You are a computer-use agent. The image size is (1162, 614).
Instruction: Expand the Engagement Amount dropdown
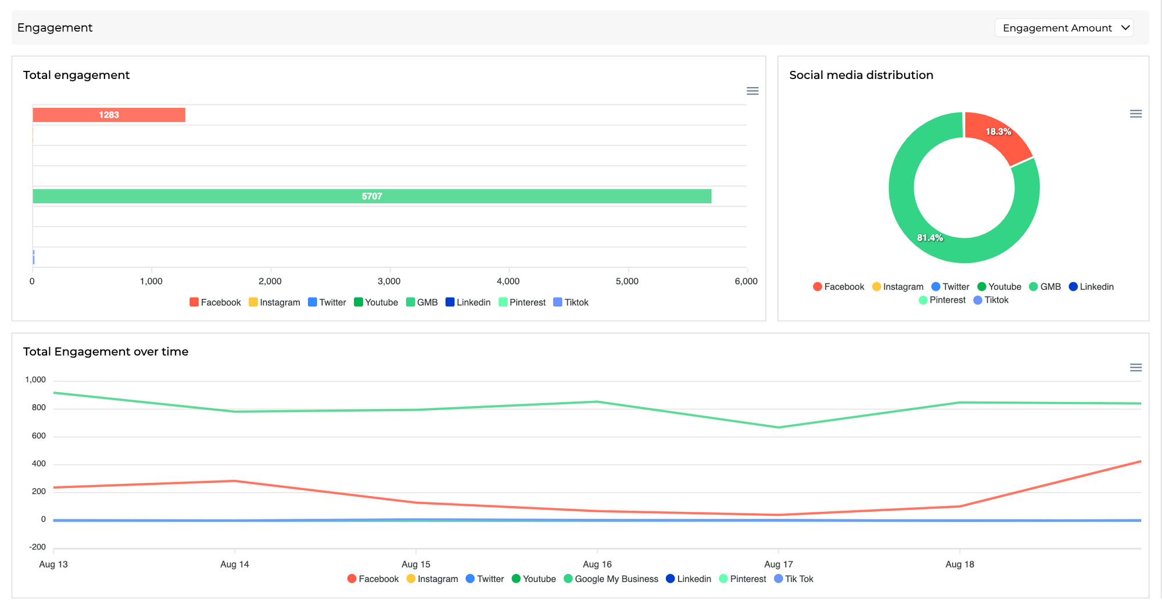[1063, 28]
